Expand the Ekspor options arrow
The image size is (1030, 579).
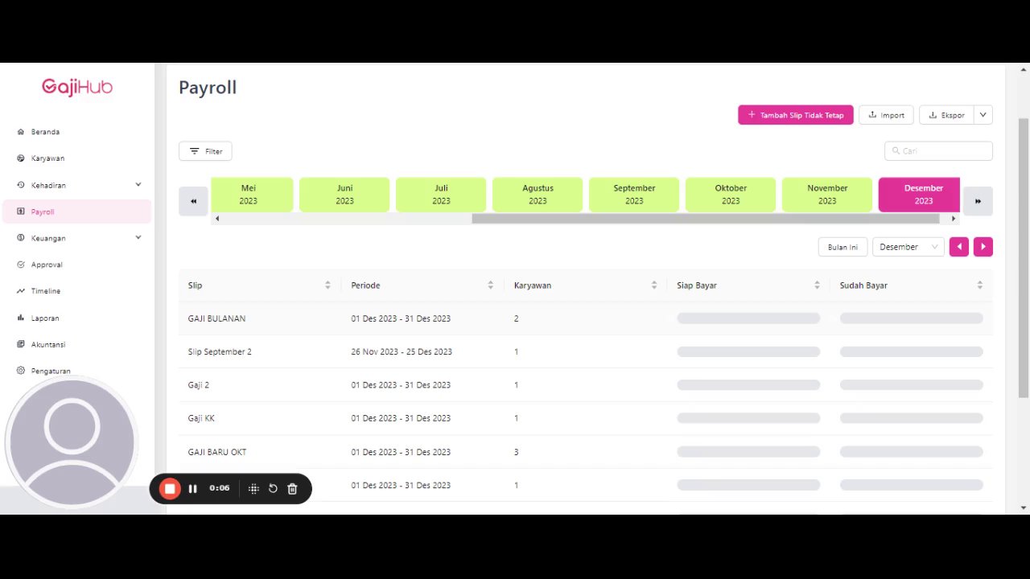tap(983, 115)
